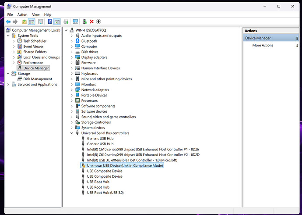Select the Computer category label
The image size is (302, 215).
89,47
